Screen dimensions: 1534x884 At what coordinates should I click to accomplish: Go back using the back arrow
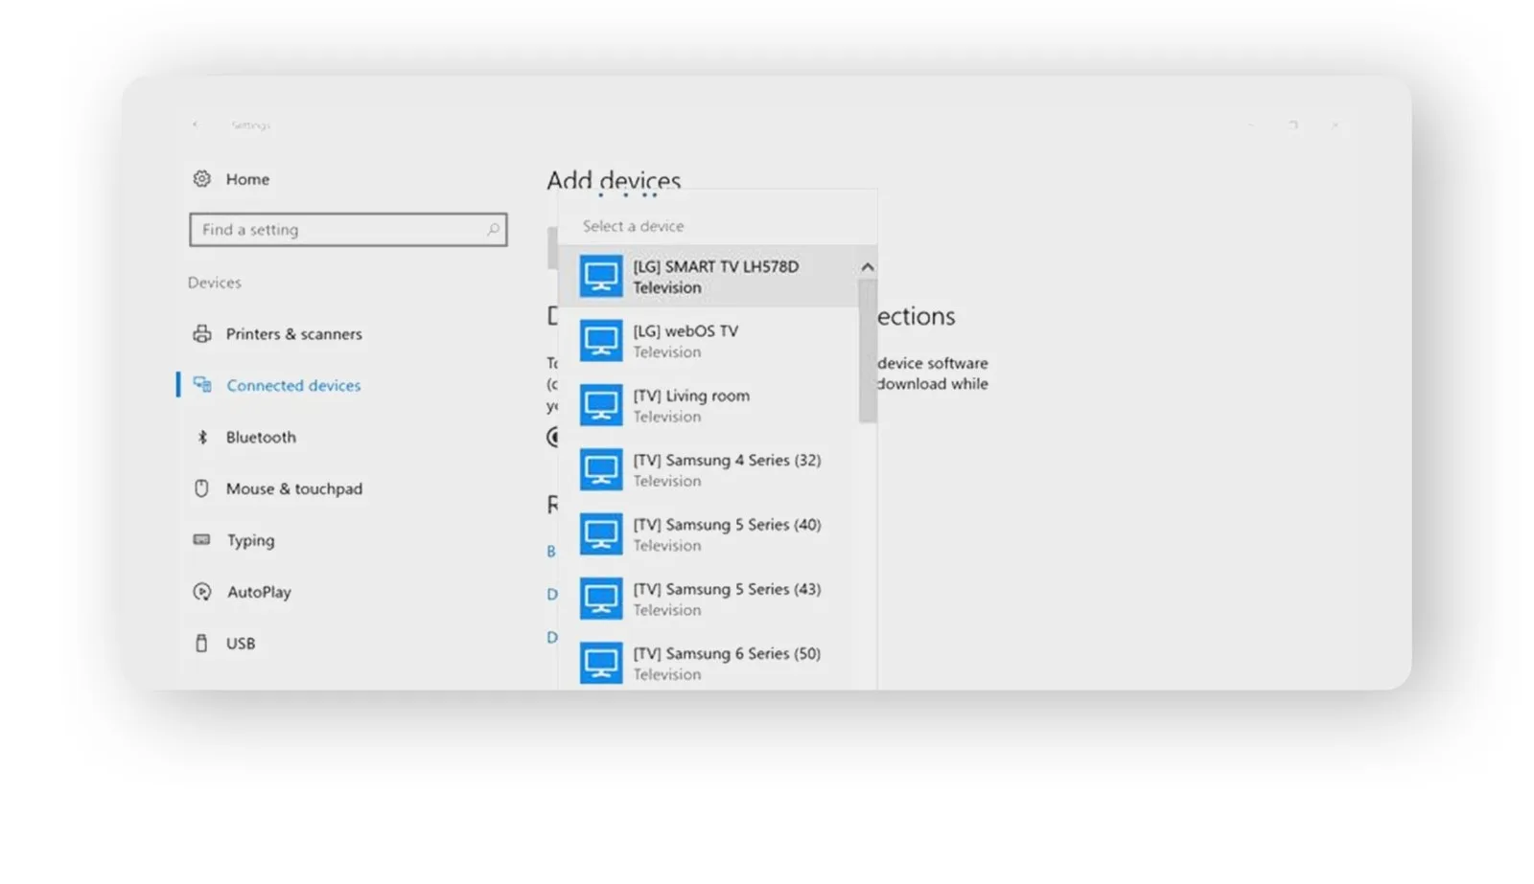click(x=196, y=125)
